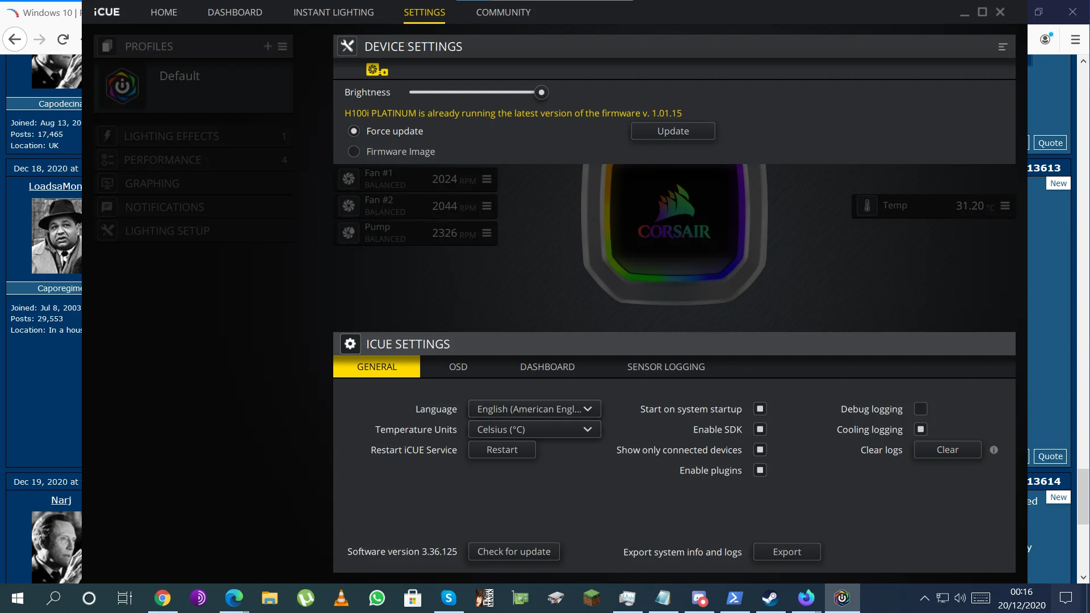
Task: Open the Profiles list menu icon
Action: (282, 47)
